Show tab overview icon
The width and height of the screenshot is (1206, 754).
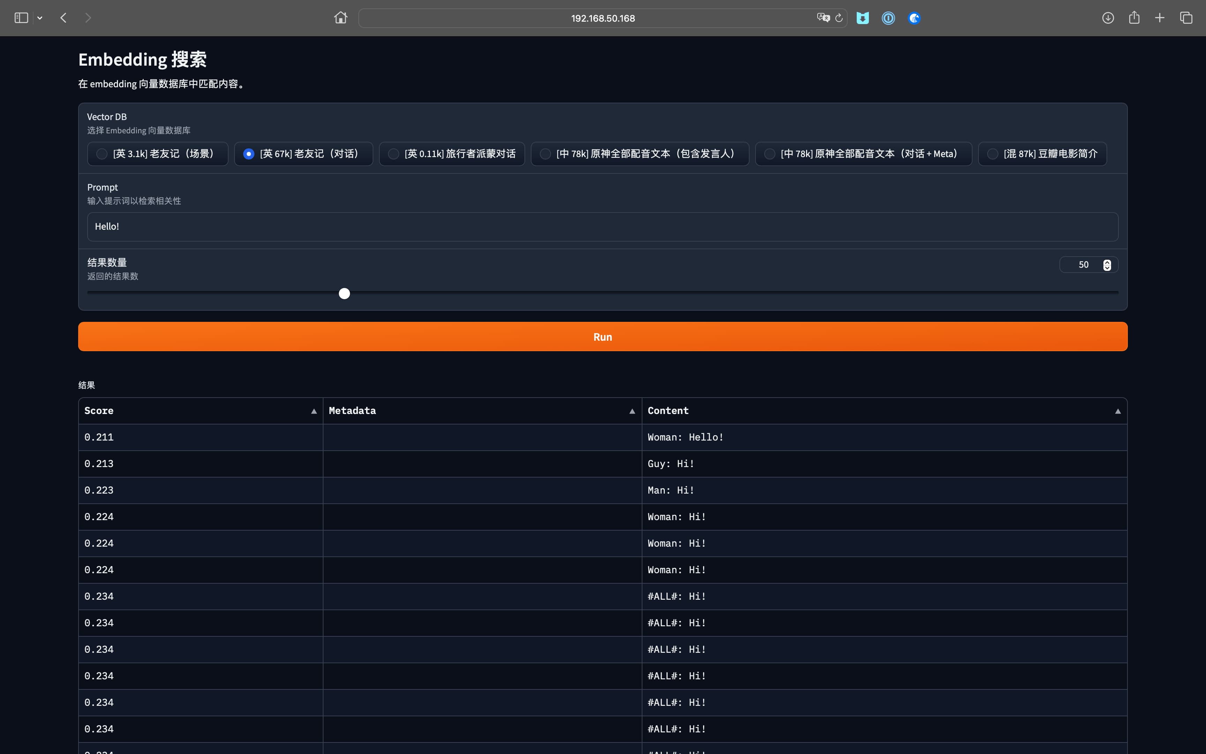(x=1186, y=18)
